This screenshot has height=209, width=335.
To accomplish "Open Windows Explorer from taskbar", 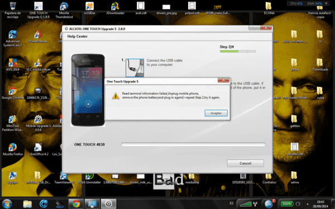I will click(x=27, y=204).
